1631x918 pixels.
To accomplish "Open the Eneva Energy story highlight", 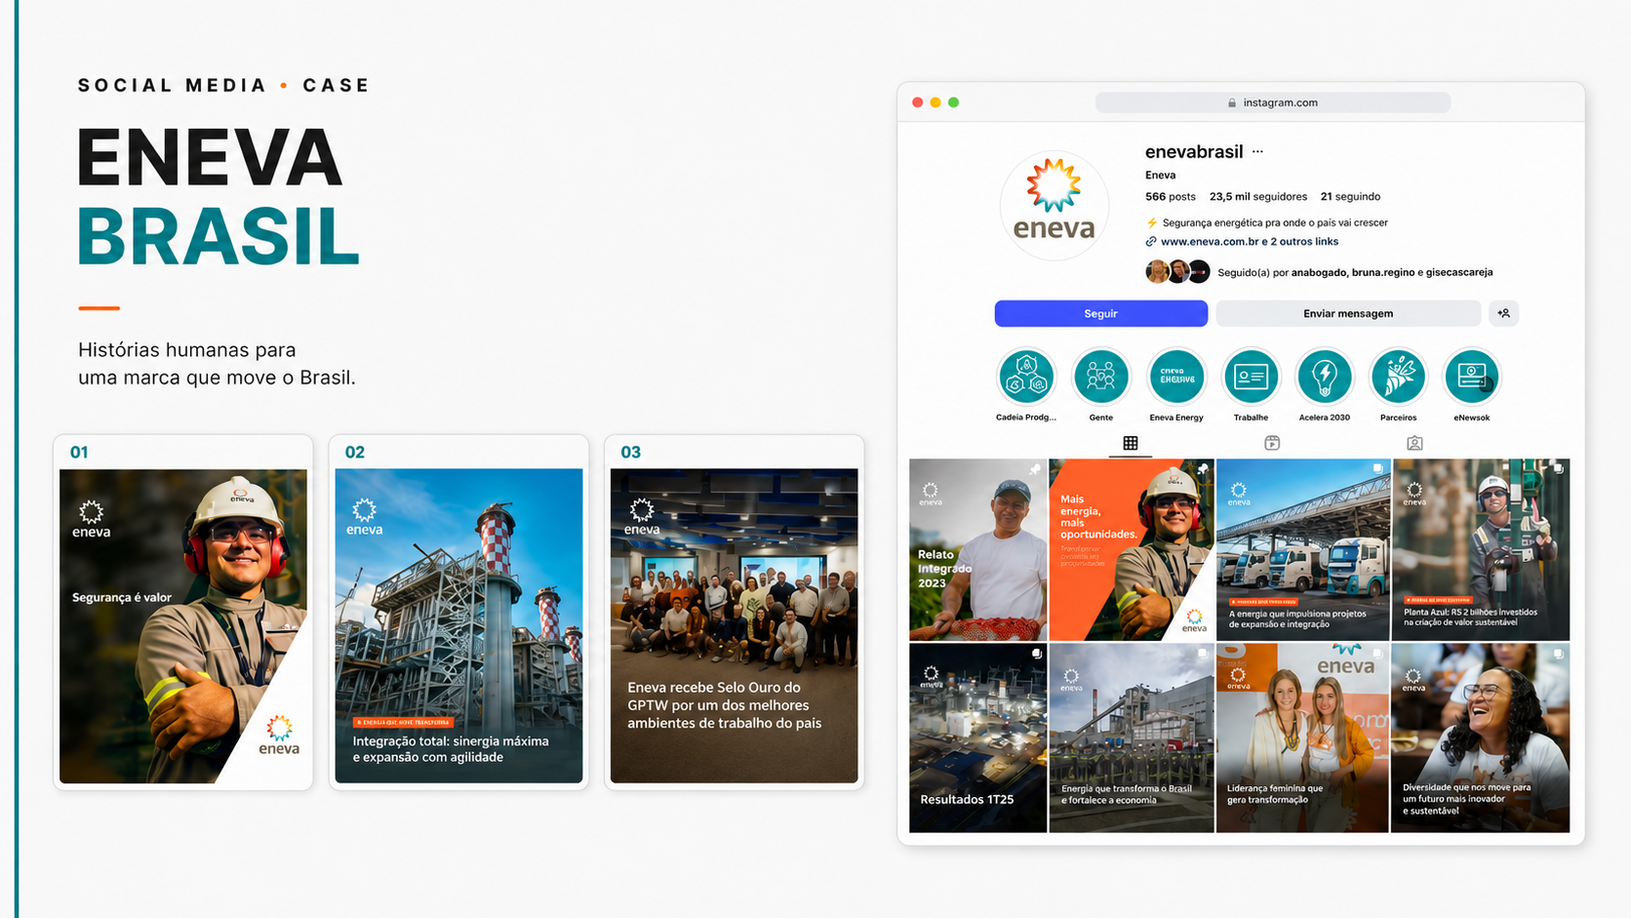I will coord(1176,377).
